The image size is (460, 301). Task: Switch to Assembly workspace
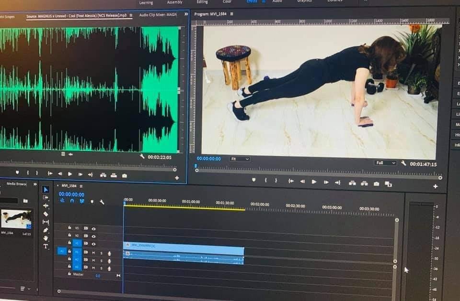pos(174,2)
